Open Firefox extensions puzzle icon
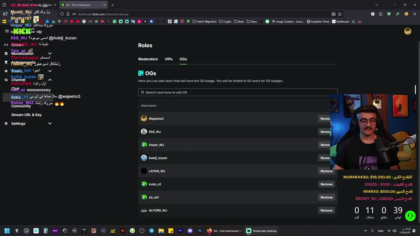The width and height of the screenshot is (420, 236). point(381,14)
